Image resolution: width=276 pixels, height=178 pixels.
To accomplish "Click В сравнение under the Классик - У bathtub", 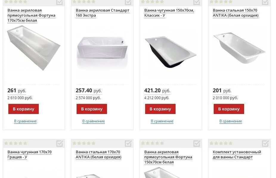I will tap(162, 121).
